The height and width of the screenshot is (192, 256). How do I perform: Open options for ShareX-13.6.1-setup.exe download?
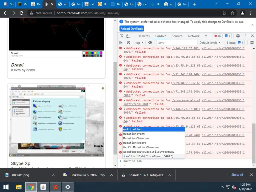(x=170, y=175)
